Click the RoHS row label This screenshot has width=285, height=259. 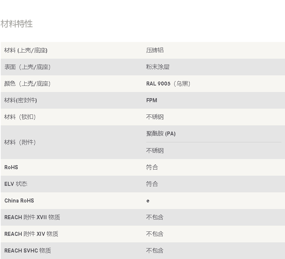[11, 167]
